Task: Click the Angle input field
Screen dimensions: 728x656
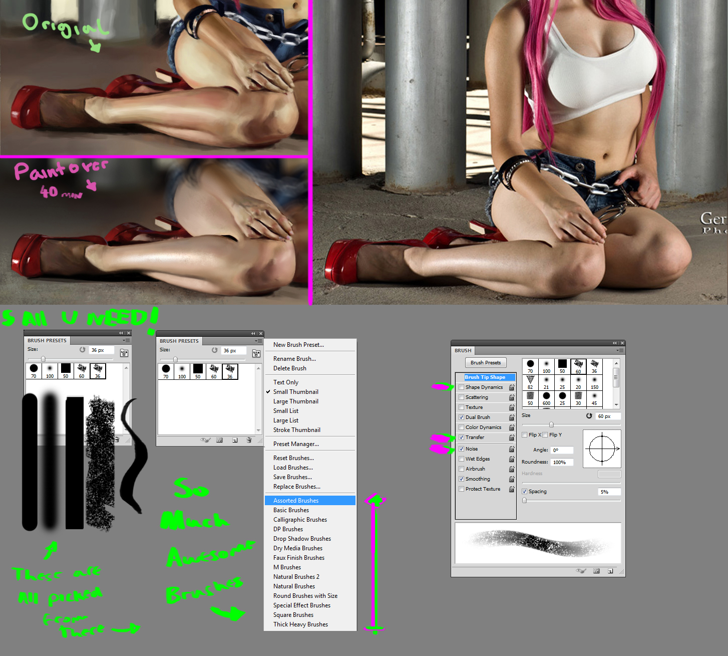Action: tap(561, 450)
